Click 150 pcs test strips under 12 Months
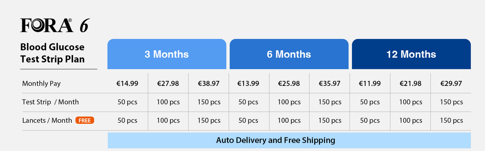485x151 pixels. 451,102
